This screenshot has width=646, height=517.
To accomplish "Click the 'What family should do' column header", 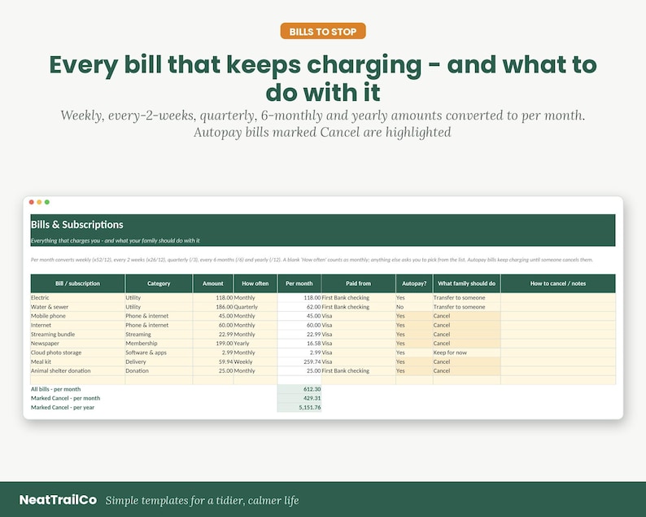I will (467, 283).
